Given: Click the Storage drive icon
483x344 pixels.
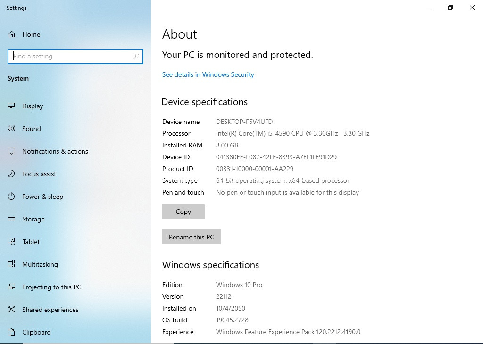Looking at the screenshot, I should coord(12,219).
